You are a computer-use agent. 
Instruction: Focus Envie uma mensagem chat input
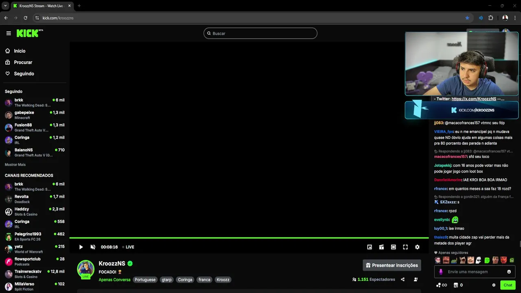click(475, 272)
